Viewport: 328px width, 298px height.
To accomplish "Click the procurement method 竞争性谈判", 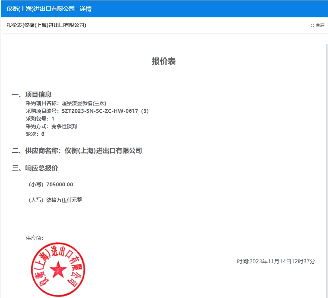I will pyautogui.click(x=64, y=127).
